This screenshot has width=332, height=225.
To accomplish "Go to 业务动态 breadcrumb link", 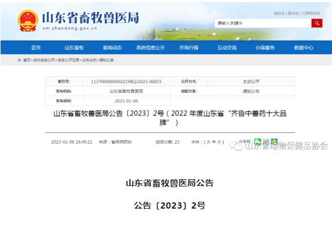I will click(x=89, y=60).
